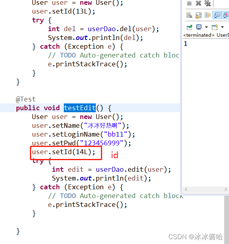
Task: Click console horizontal scrollbar right arrow
Action: [226, 189]
